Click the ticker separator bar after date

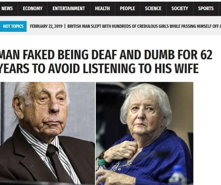pos(65,26)
